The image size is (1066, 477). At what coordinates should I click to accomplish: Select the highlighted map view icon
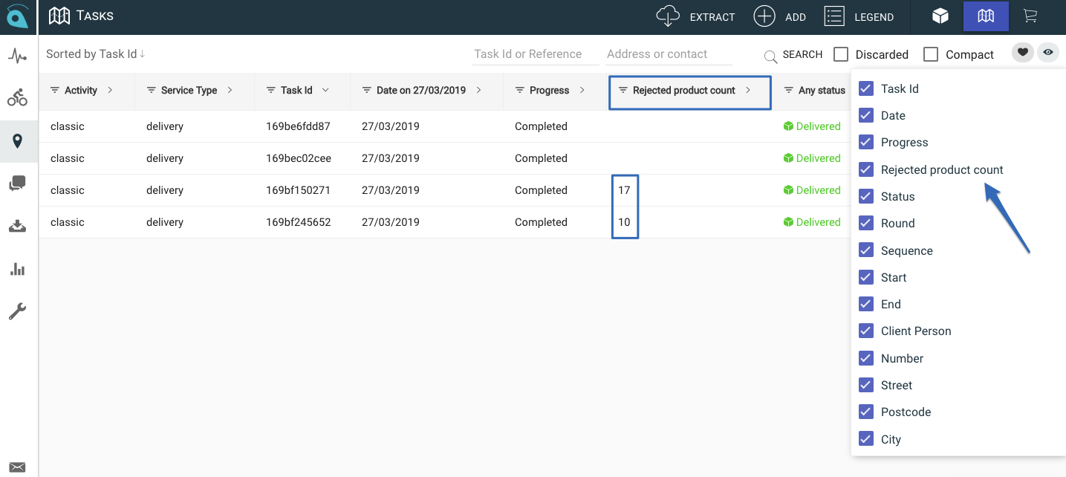tap(986, 16)
